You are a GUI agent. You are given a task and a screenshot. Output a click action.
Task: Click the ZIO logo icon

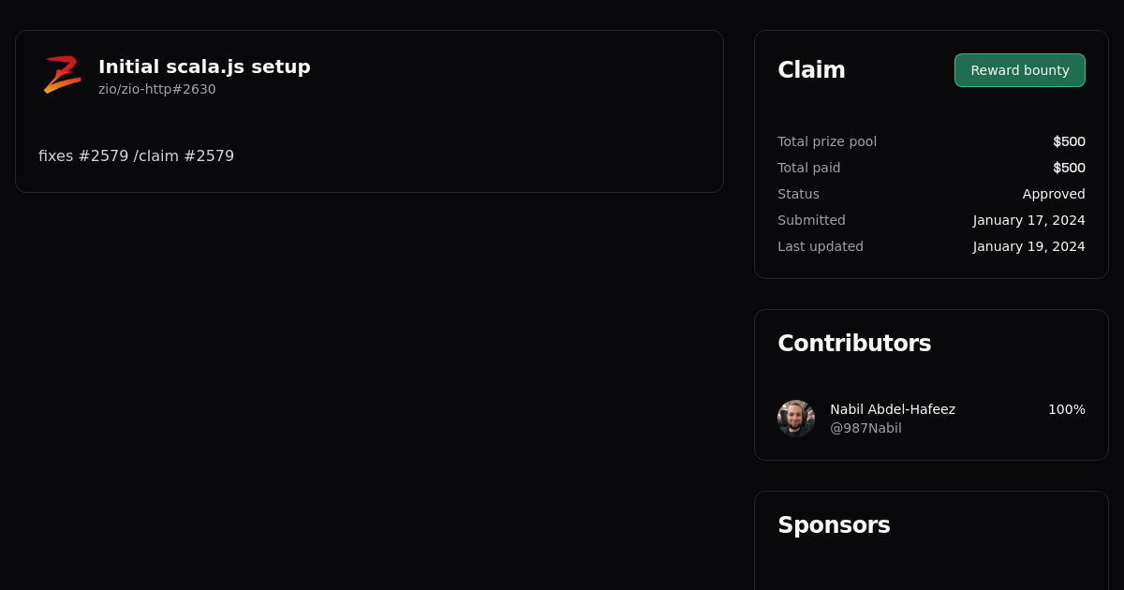[62, 75]
